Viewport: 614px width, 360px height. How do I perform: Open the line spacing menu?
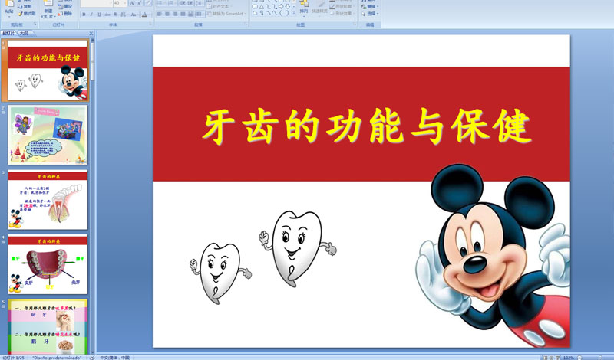point(200,3)
